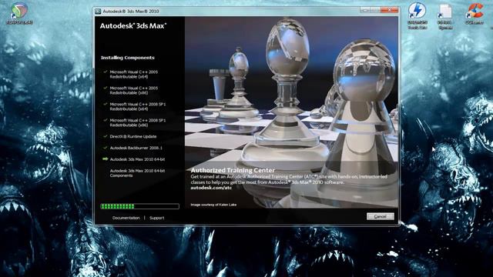This screenshot has width=493, height=277.
Task: Click the autodesk.com/atc link
Action: (211, 188)
